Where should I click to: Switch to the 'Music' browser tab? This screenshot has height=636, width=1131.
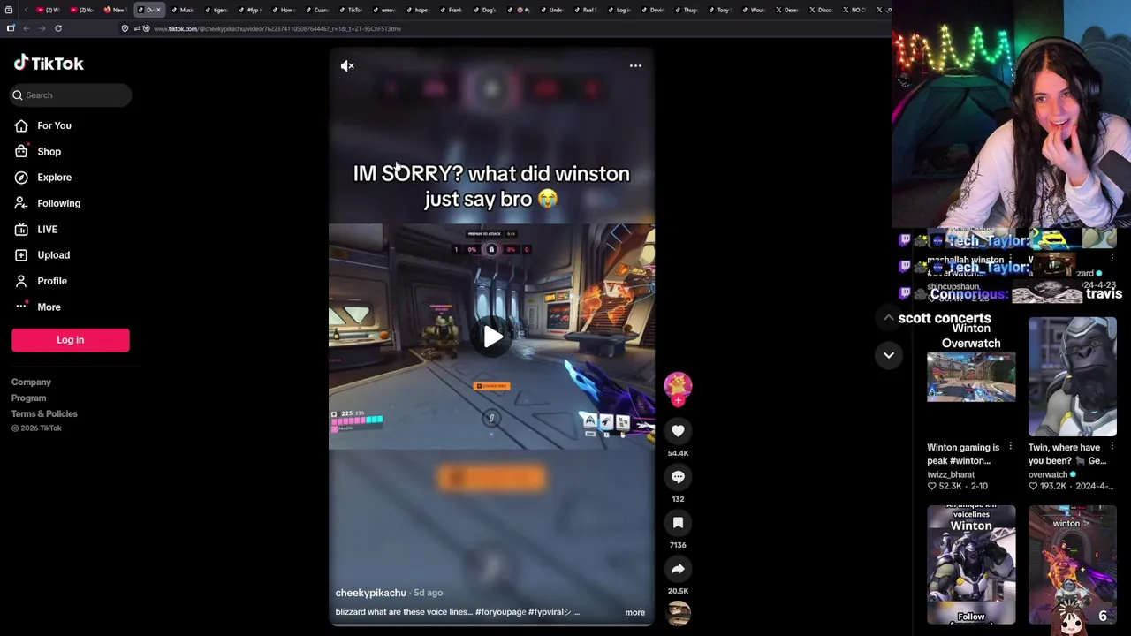(x=181, y=10)
